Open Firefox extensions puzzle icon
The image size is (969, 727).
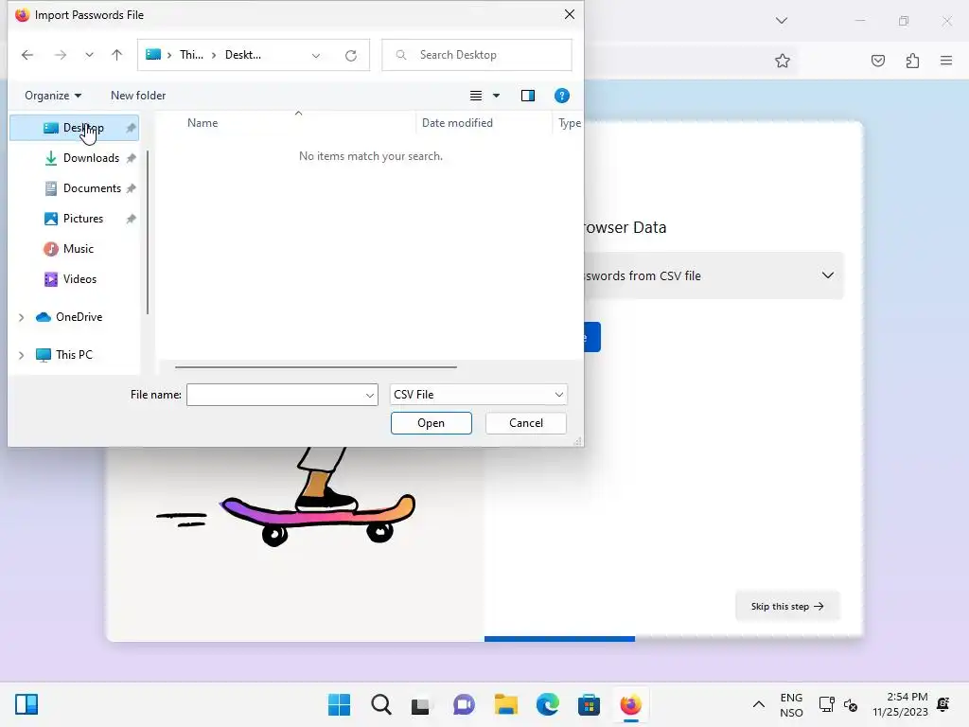(912, 61)
